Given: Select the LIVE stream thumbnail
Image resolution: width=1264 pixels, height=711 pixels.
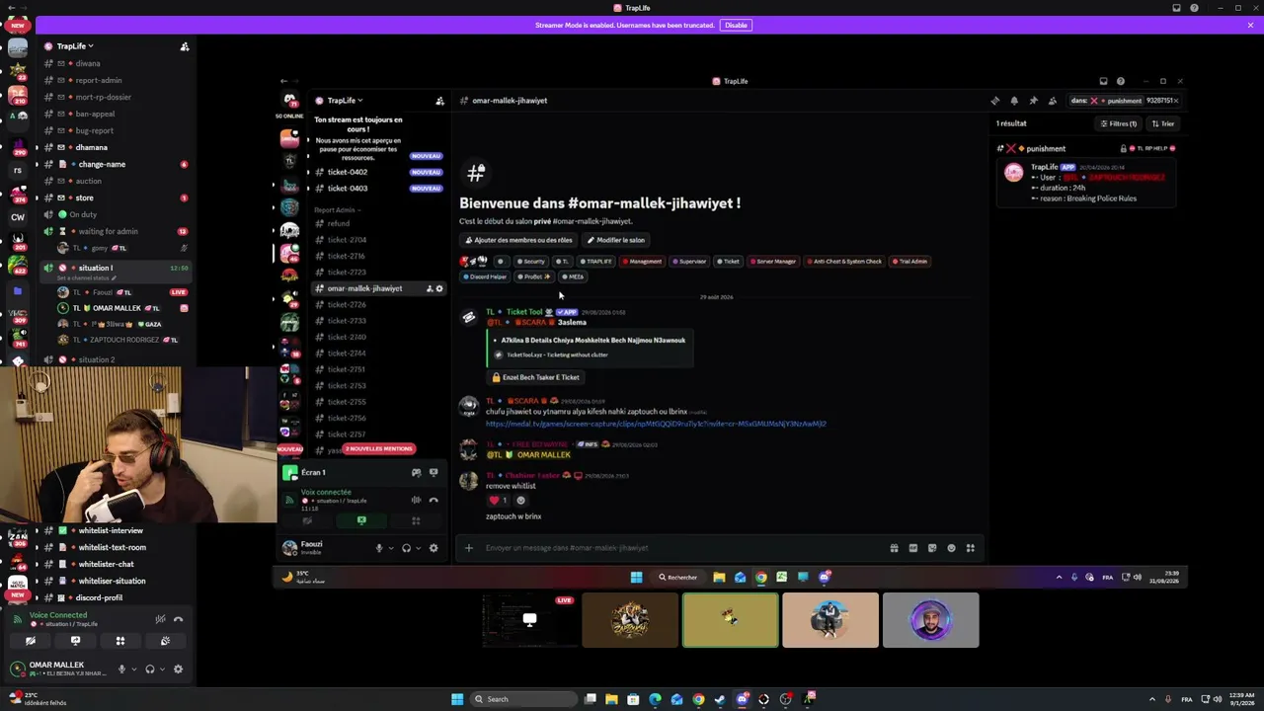Looking at the screenshot, I should (x=529, y=620).
